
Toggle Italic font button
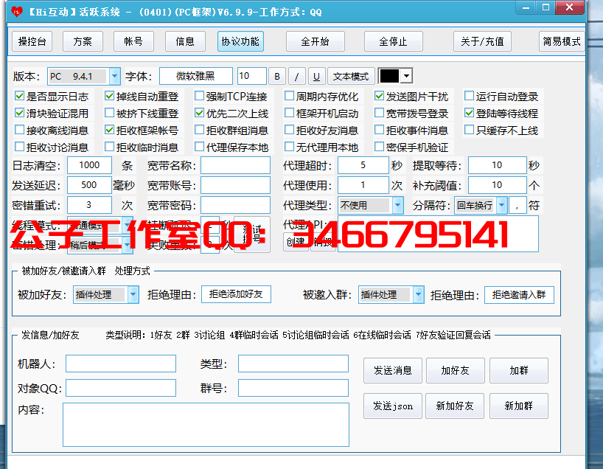coord(296,76)
